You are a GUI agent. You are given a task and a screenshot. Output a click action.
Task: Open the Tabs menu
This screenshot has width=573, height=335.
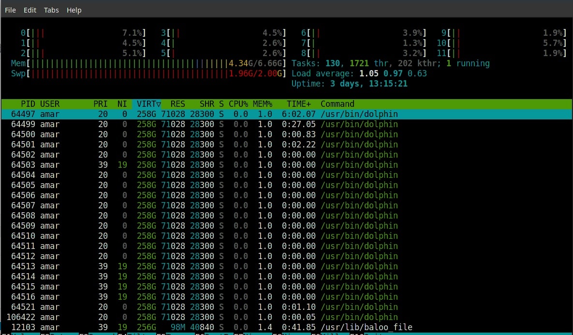coord(51,10)
